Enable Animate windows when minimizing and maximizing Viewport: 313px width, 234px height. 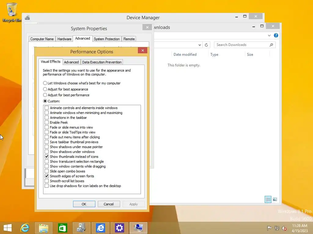46,113
